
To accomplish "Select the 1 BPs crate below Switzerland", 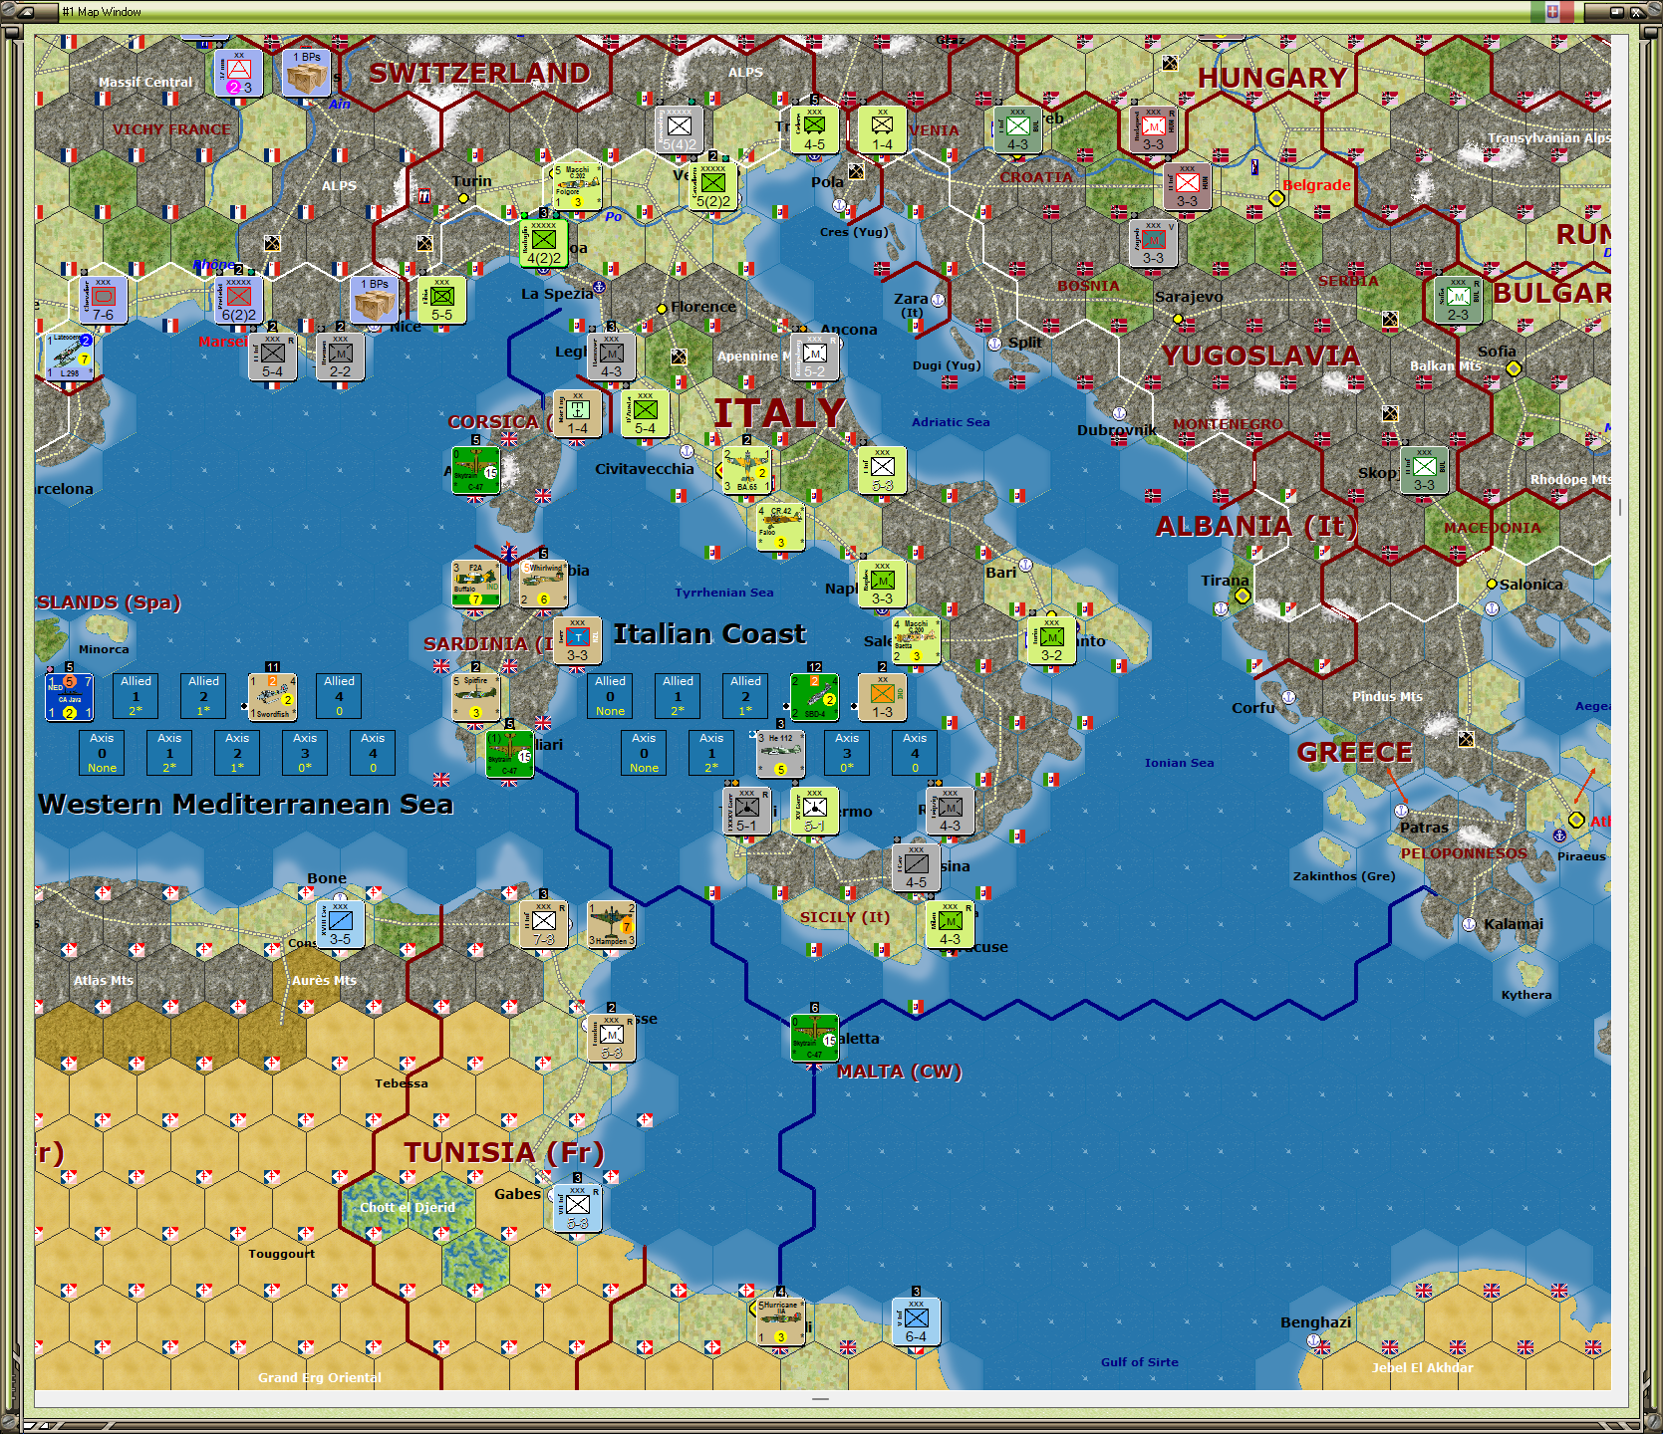I will click(306, 73).
